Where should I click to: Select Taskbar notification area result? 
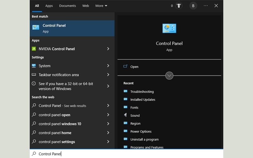coord(72,75)
